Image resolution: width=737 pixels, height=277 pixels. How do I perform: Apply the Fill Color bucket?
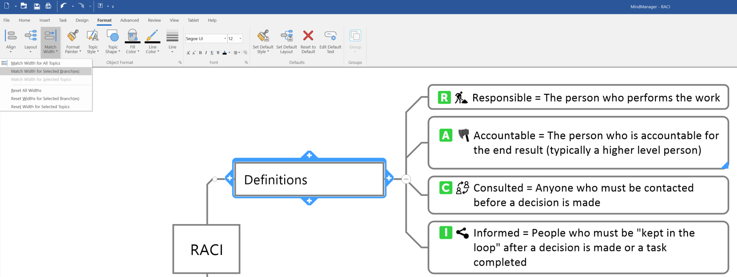[x=132, y=36]
